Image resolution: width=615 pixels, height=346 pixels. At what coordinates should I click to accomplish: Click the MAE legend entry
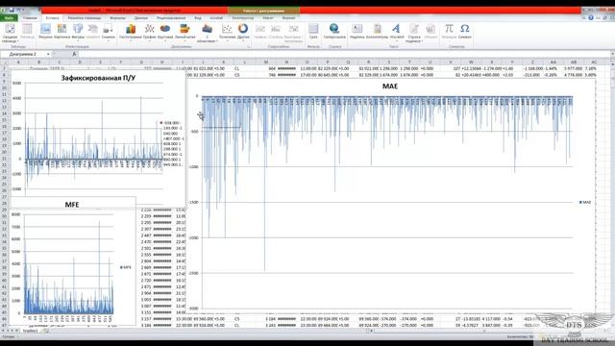[585, 202]
